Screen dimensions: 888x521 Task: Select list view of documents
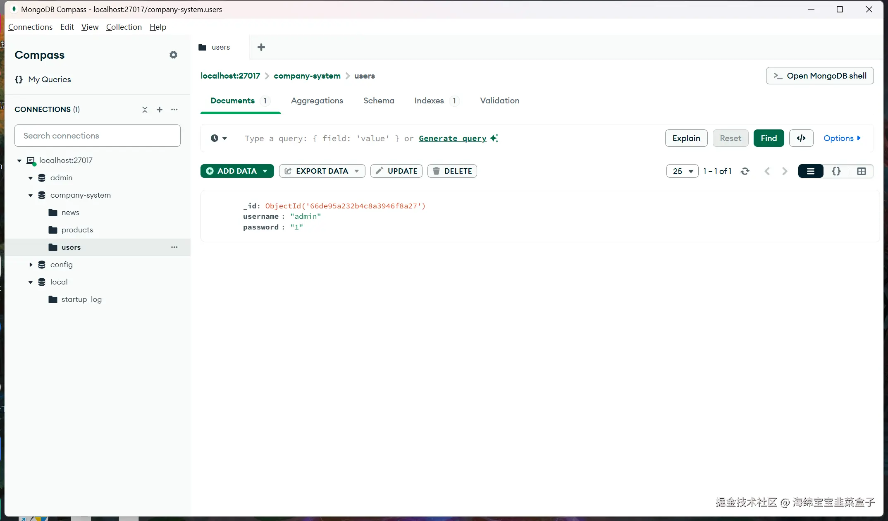click(x=810, y=171)
